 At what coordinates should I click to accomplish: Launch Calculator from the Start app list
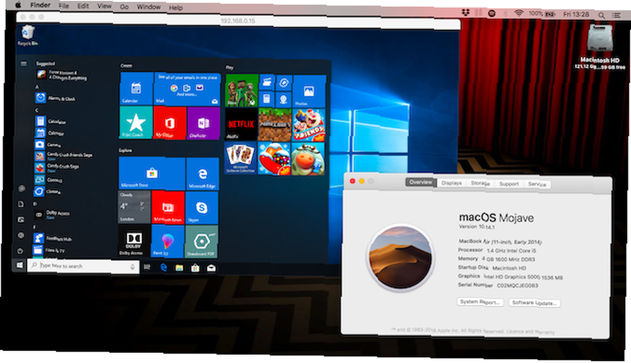pyautogui.click(x=50, y=121)
